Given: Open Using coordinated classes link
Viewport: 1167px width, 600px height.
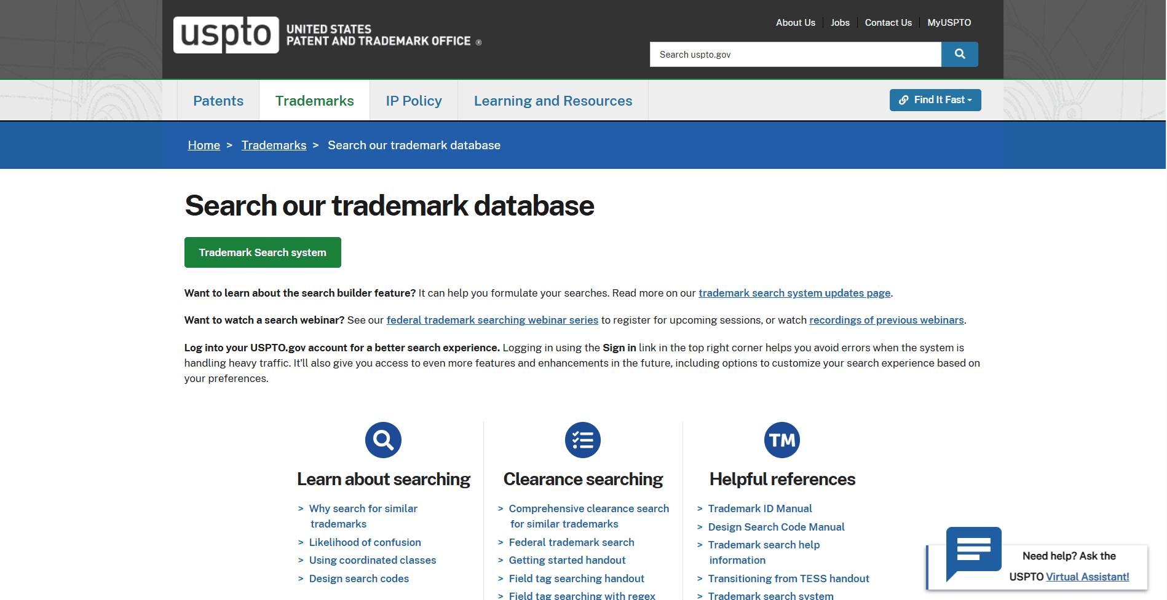Looking at the screenshot, I should 373,560.
